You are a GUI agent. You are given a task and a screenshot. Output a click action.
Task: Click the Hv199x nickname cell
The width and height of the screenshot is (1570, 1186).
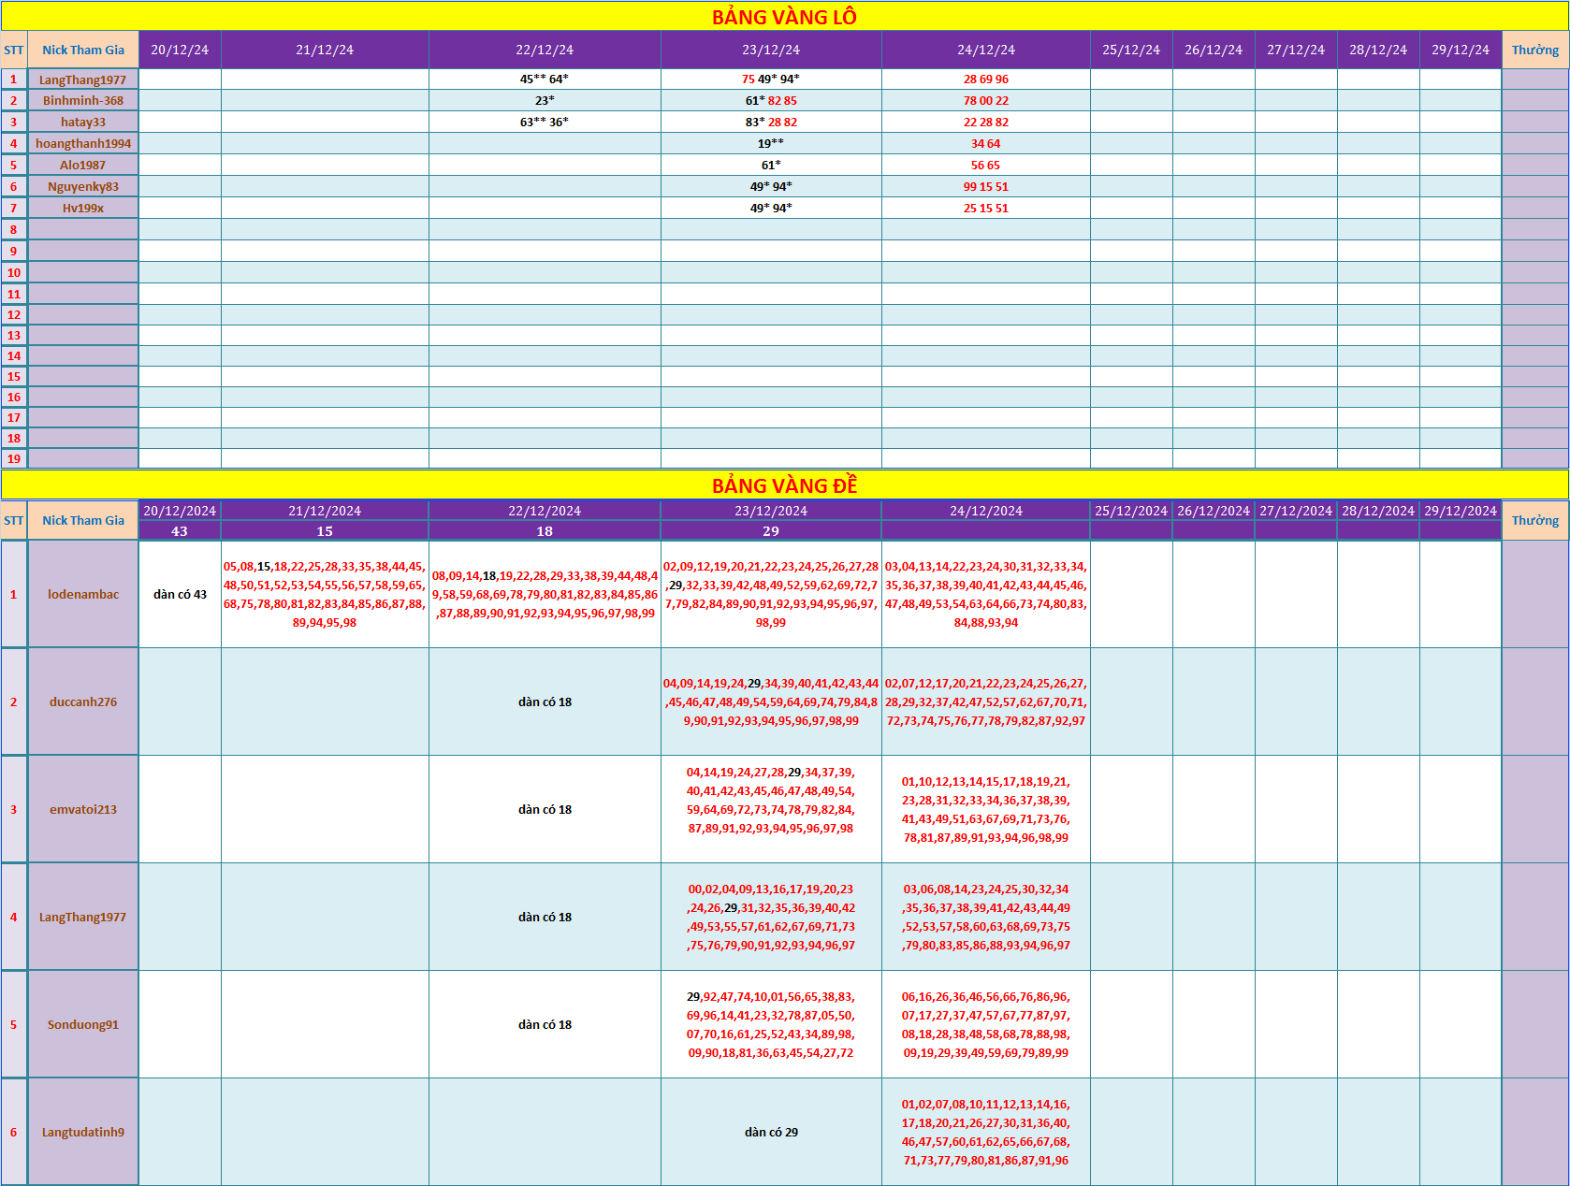coord(83,208)
